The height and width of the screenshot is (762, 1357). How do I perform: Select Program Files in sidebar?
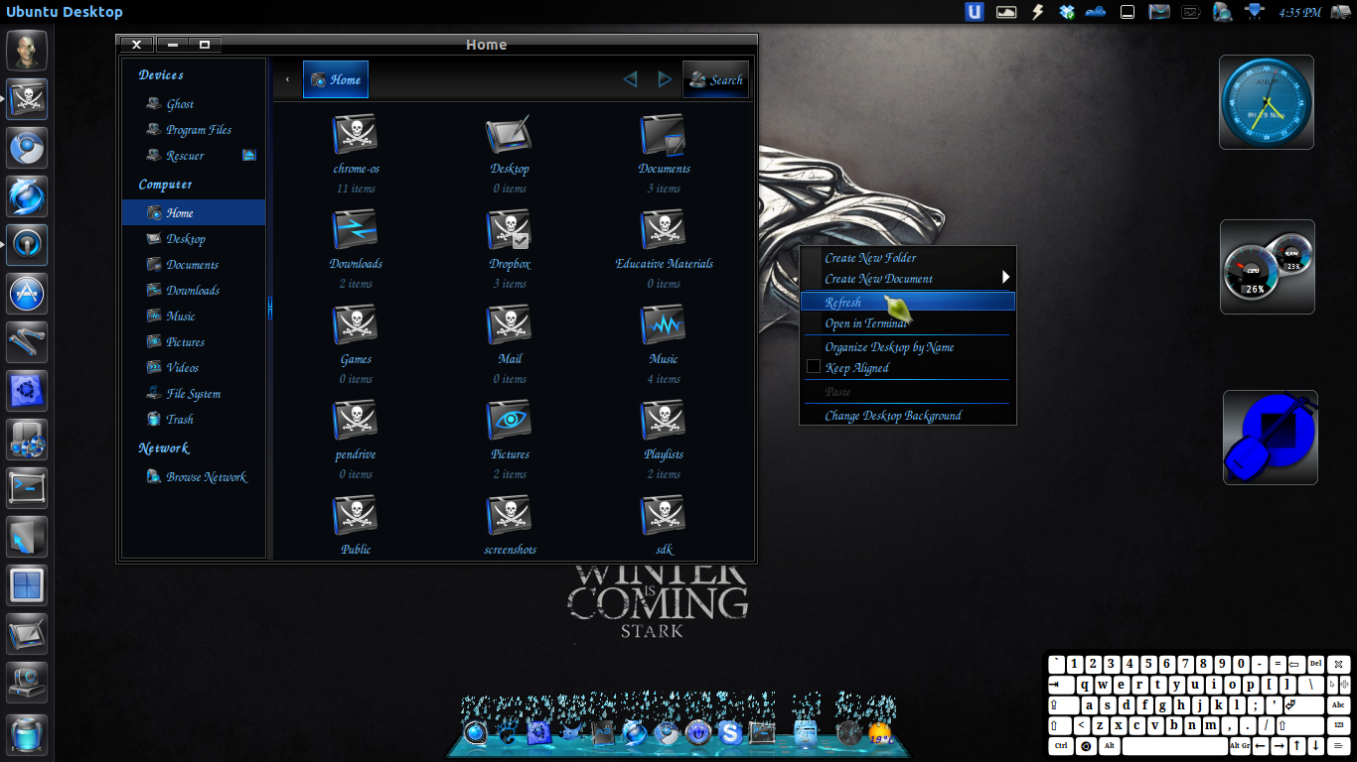click(194, 129)
